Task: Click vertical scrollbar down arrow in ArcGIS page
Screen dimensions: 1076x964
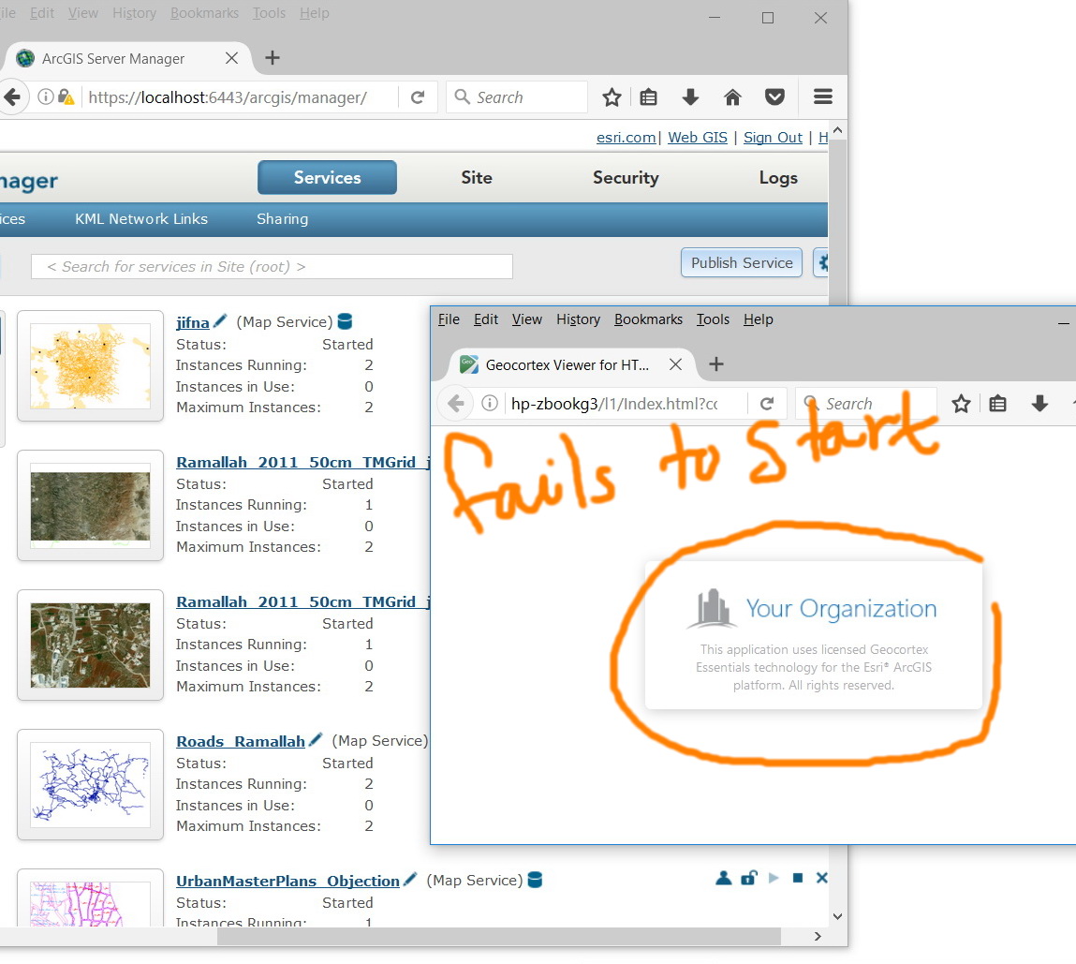Action: [837, 916]
